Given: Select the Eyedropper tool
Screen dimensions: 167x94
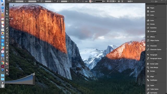Looking at the screenshot, I should (7, 55).
